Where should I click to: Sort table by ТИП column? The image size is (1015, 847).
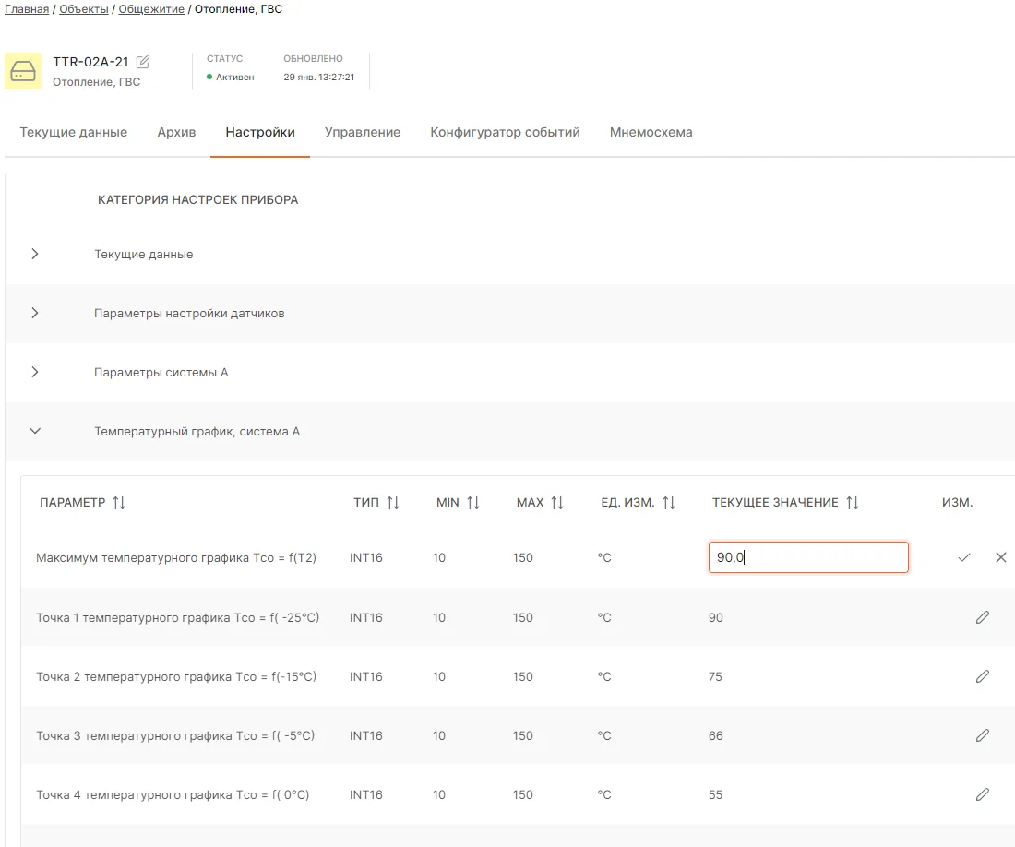(x=393, y=503)
